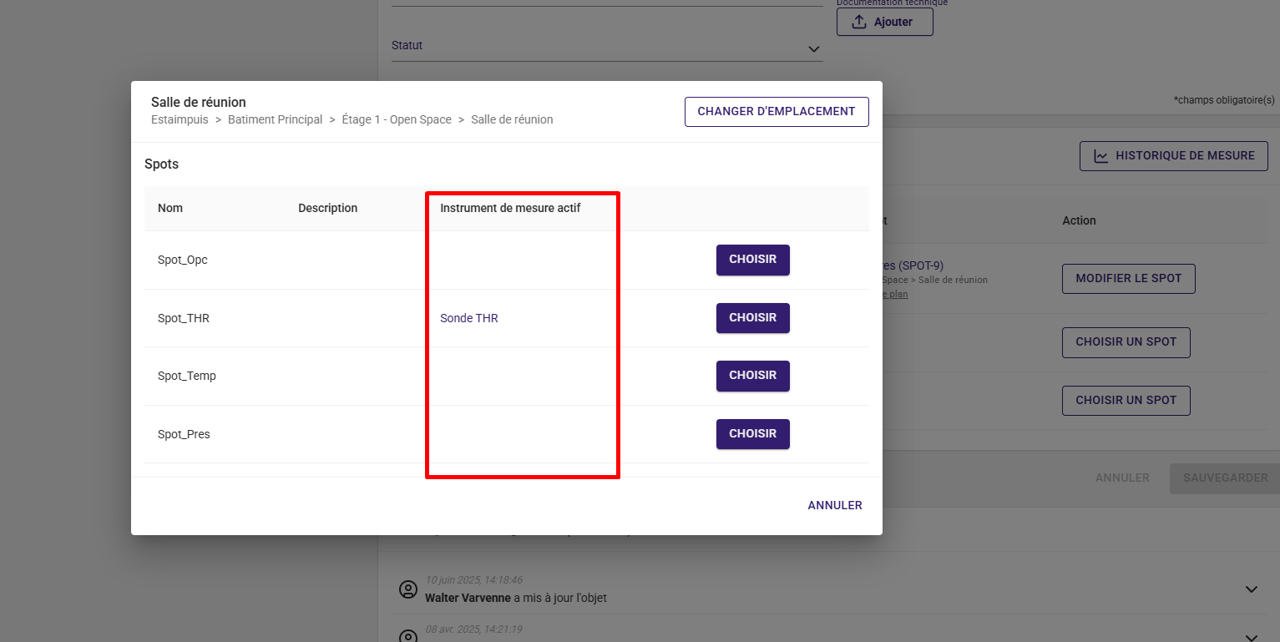This screenshot has height=642, width=1280.
Task: Cancel the spot selection dialog
Action: click(x=834, y=505)
